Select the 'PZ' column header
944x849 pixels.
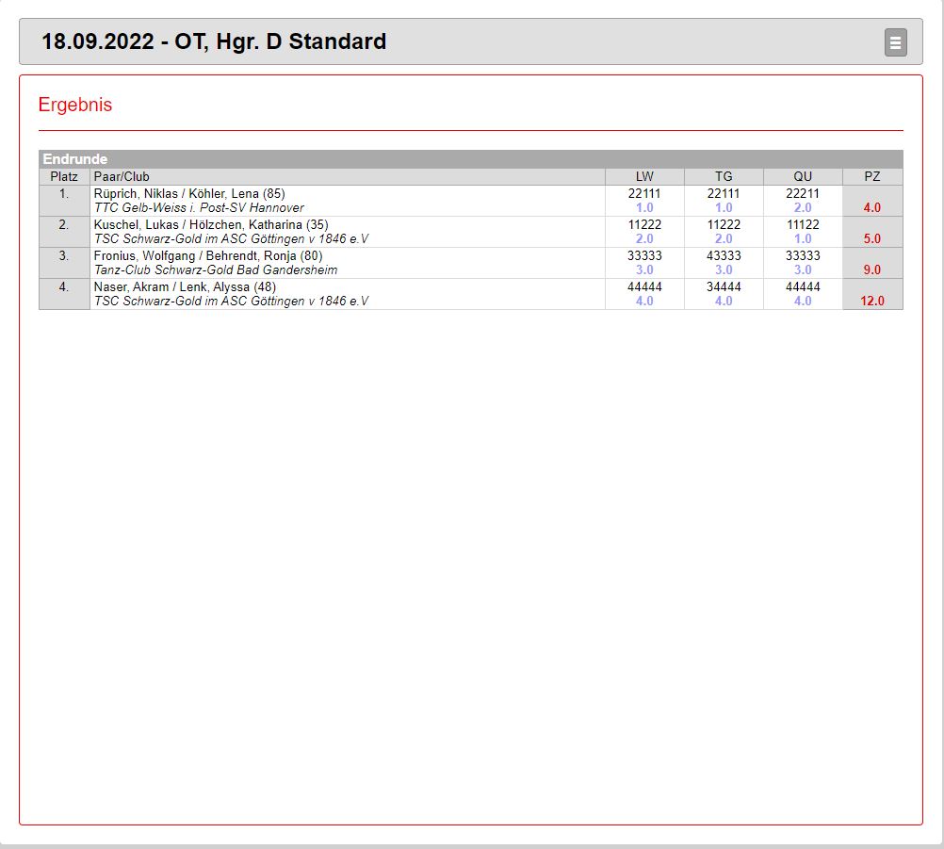[x=872, y=176]
